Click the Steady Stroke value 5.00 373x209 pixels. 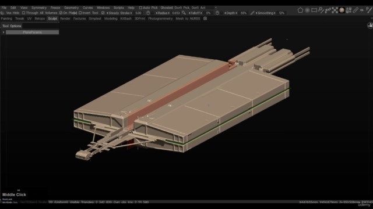138,13
